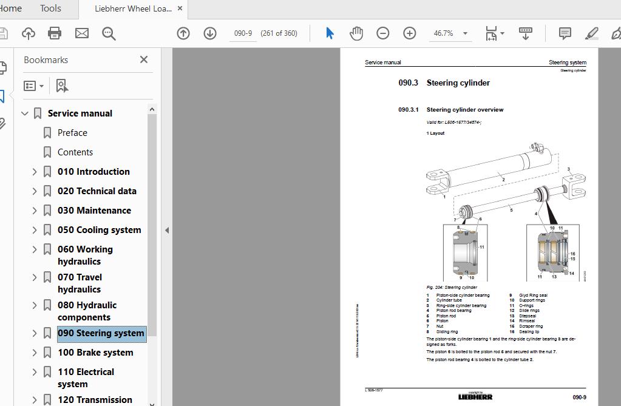Activate the Selection arrow tool

pyautogui.click(x=329, y=33)
